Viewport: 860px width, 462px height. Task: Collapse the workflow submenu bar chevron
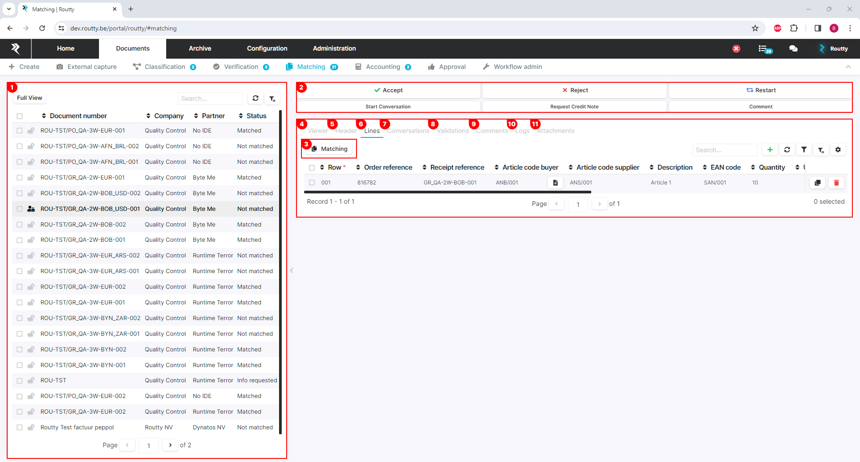(848, 67)
